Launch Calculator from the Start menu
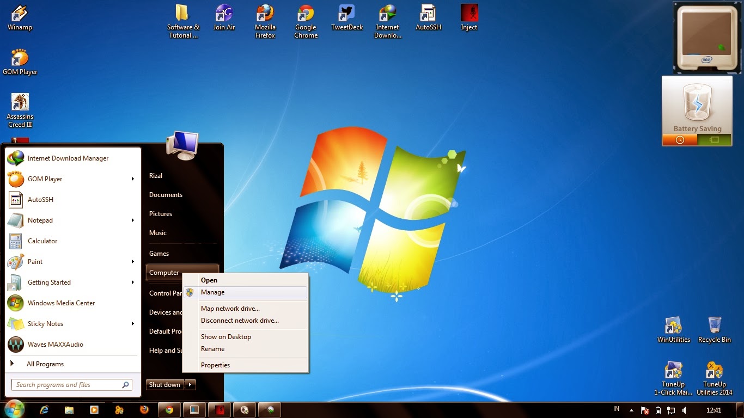 tap(42, 241)
